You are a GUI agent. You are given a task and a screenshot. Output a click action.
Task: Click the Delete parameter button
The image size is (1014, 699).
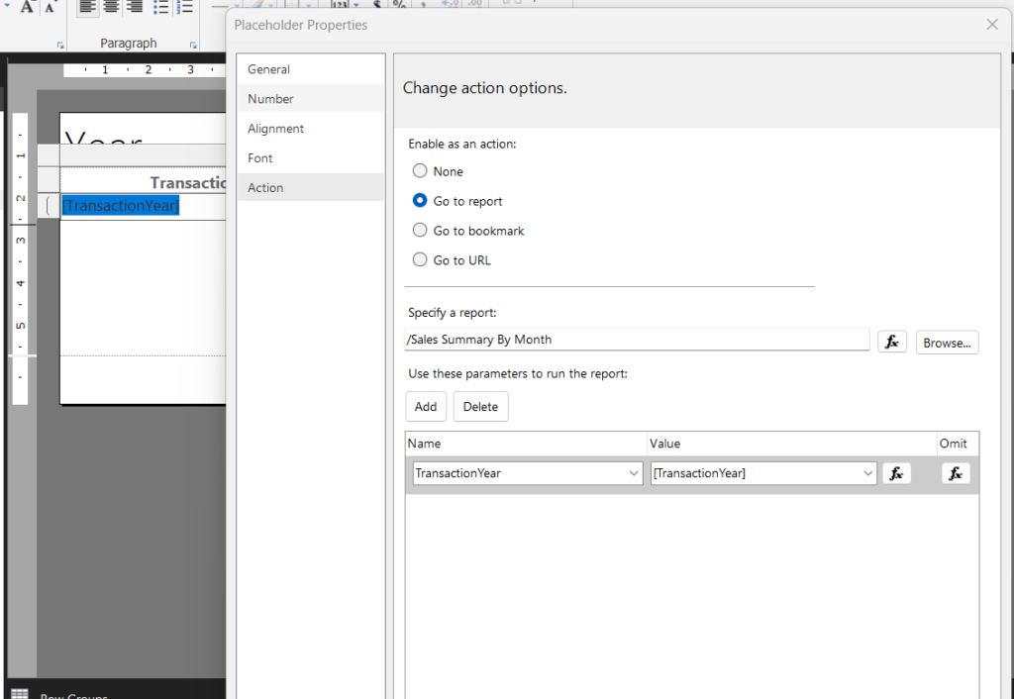coord(480,407)
